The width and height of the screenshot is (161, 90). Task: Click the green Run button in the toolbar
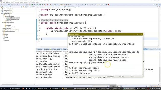[x=38, y=5]
